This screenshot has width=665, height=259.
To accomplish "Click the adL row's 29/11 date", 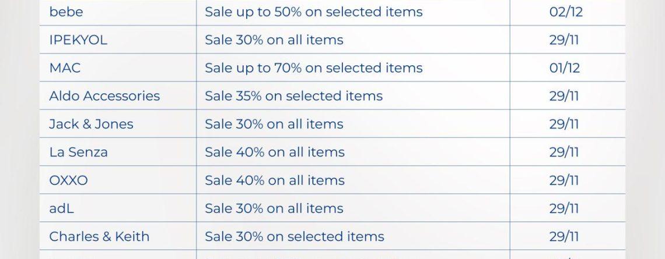I will coord(563,208).
